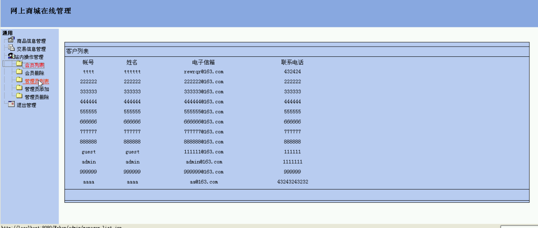This screenshot has height=228, width=538.
Task: Click the phone number 432424
Action: (x=292, y=72)
